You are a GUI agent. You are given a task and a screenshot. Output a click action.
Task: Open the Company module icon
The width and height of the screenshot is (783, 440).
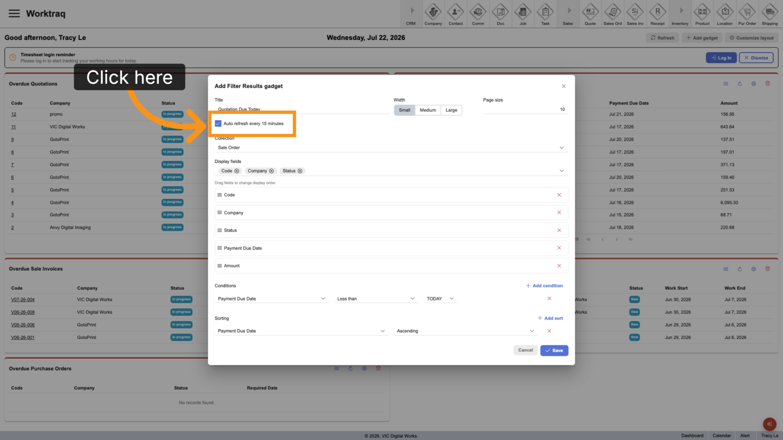tap(433, 14)
